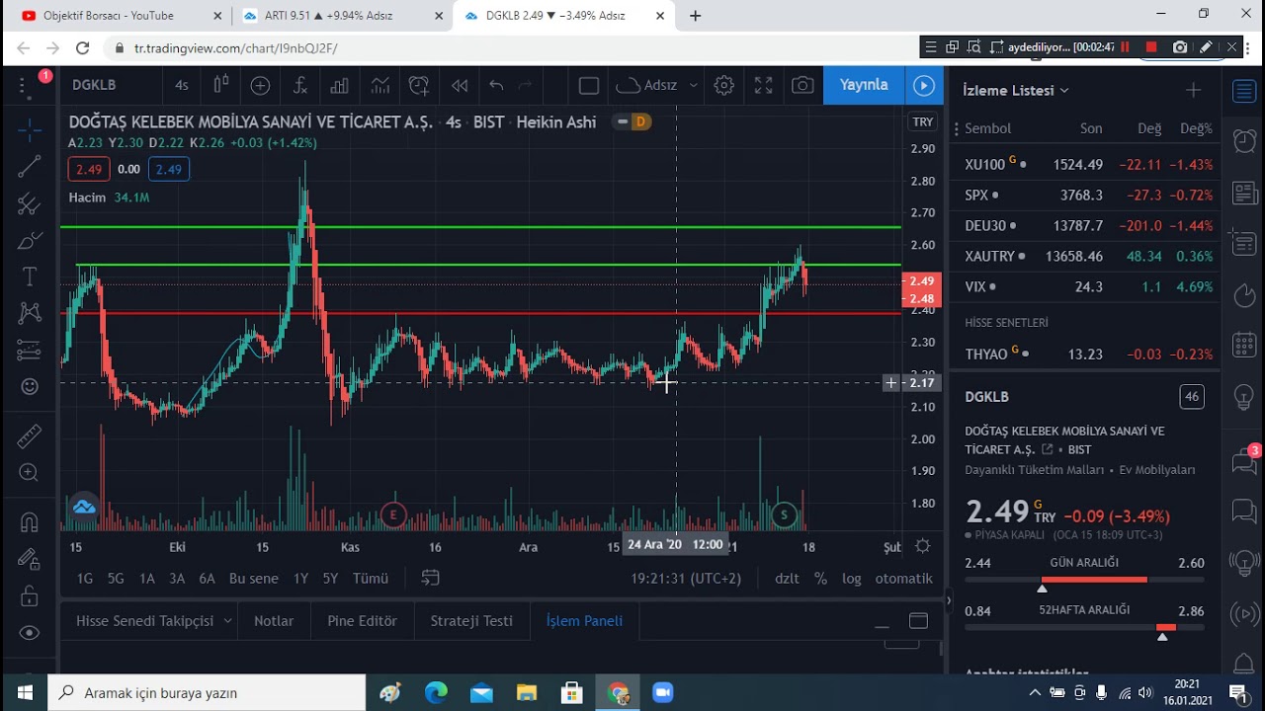Screen dimensions: 1265x711
Task: Open the prediction and measurement tools
Action: (x=30, y=350)
